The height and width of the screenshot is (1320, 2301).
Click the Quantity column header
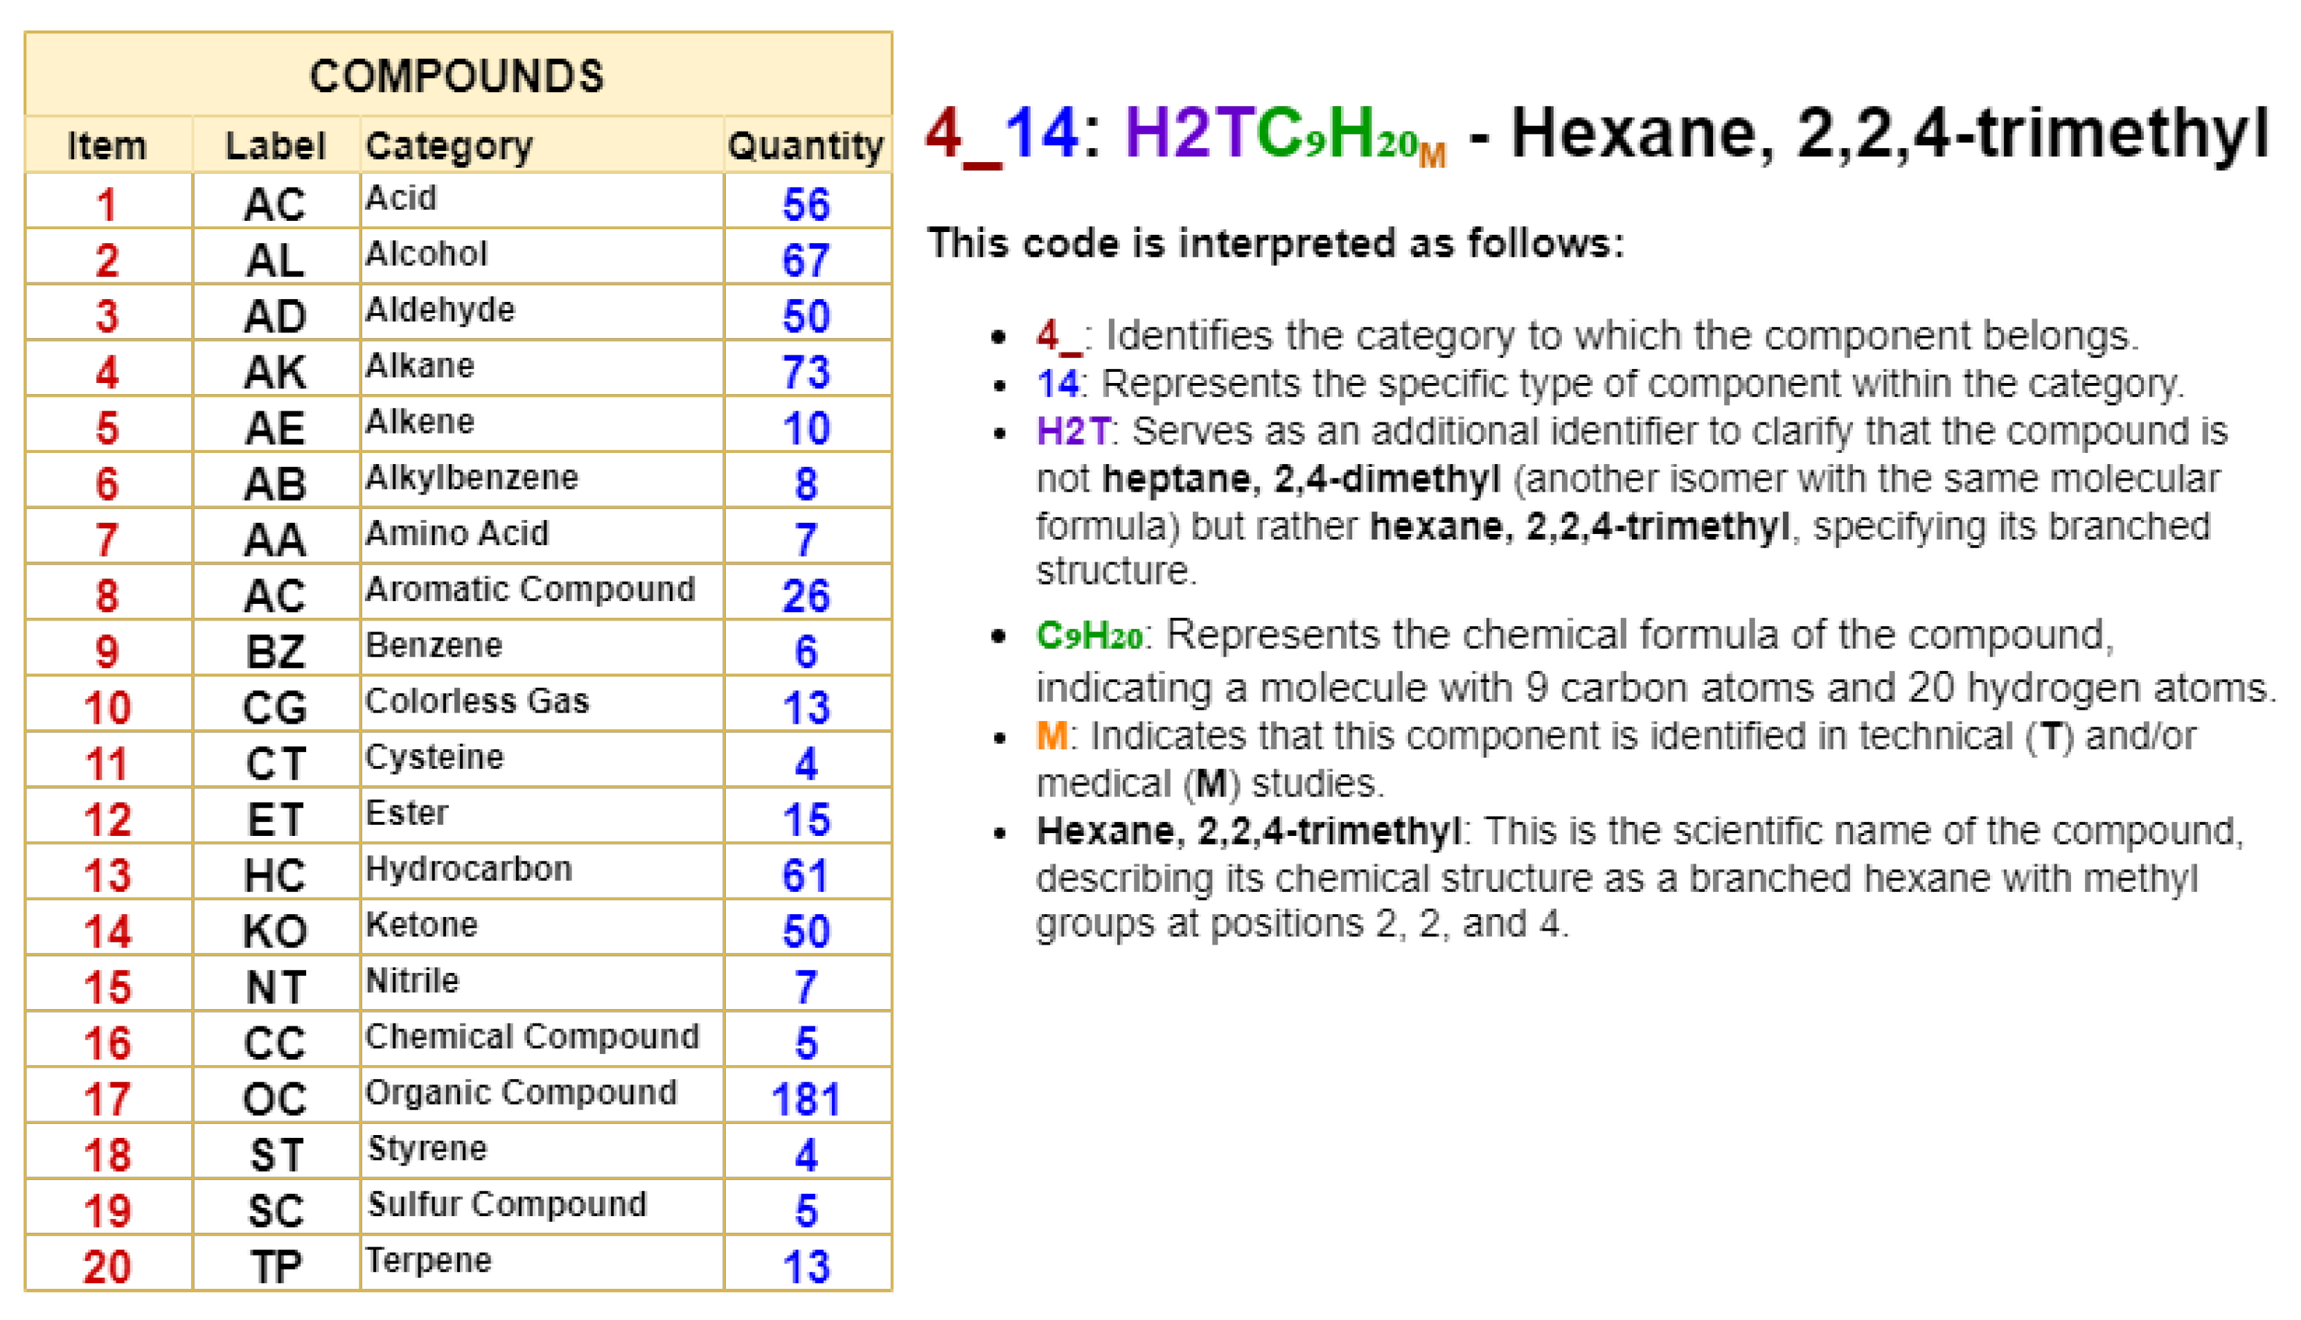click(805, 146)
